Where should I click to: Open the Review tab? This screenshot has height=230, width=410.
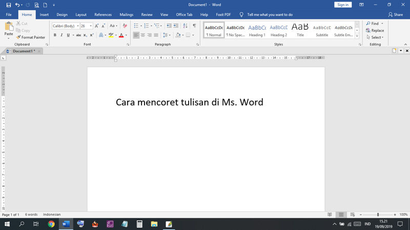click(147, 15)
